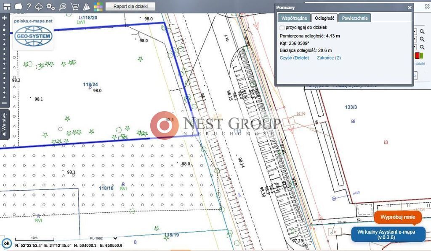Viewport: 431px width, 251px height.
Task: Click the zoom level slider dots
Action: tap(4, 61)
